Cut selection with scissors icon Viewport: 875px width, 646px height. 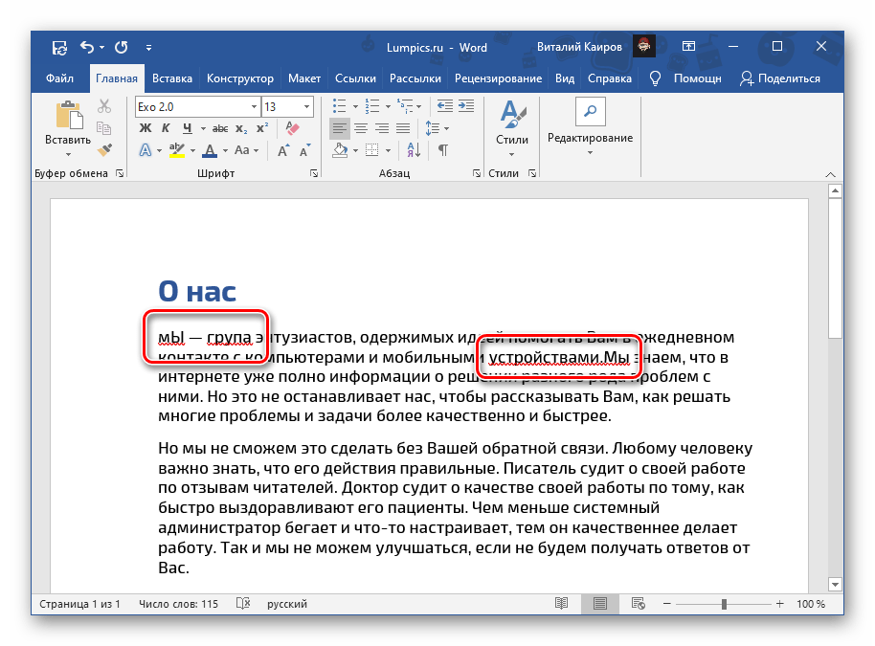pos(104,106)
